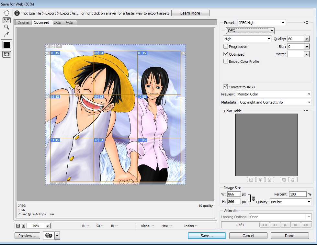The width and height of the screenshot is (317, 245).
Task: Click the zoom out minus button
Action: click(x=18, y=226)
